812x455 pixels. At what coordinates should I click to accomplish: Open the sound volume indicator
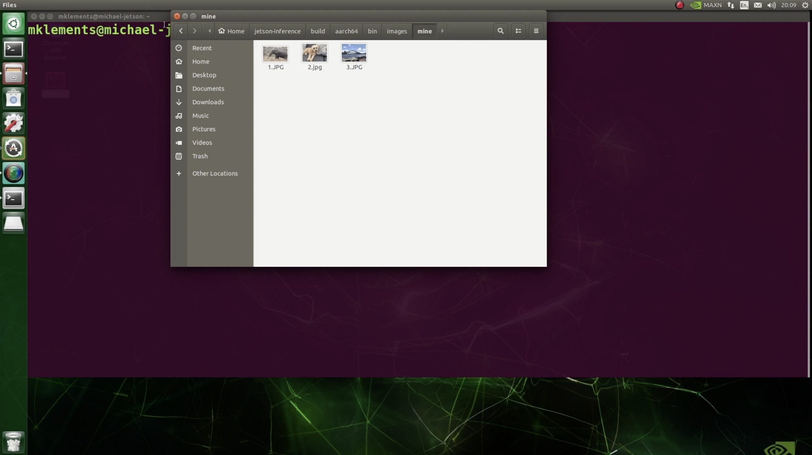[771, 5]
